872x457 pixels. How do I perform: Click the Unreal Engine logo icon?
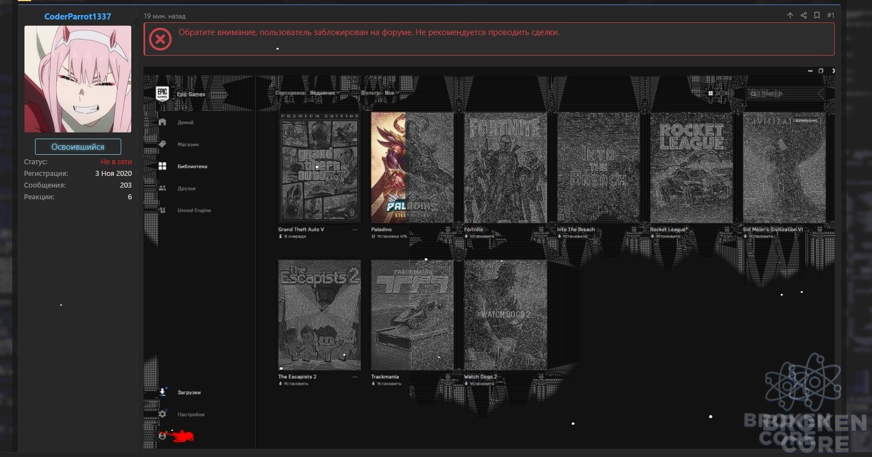point(162,210)
